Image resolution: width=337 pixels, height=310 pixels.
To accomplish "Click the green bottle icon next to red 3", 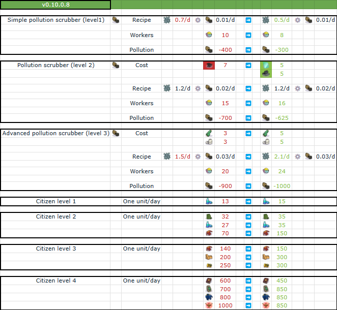I will [x=209, y=133].
